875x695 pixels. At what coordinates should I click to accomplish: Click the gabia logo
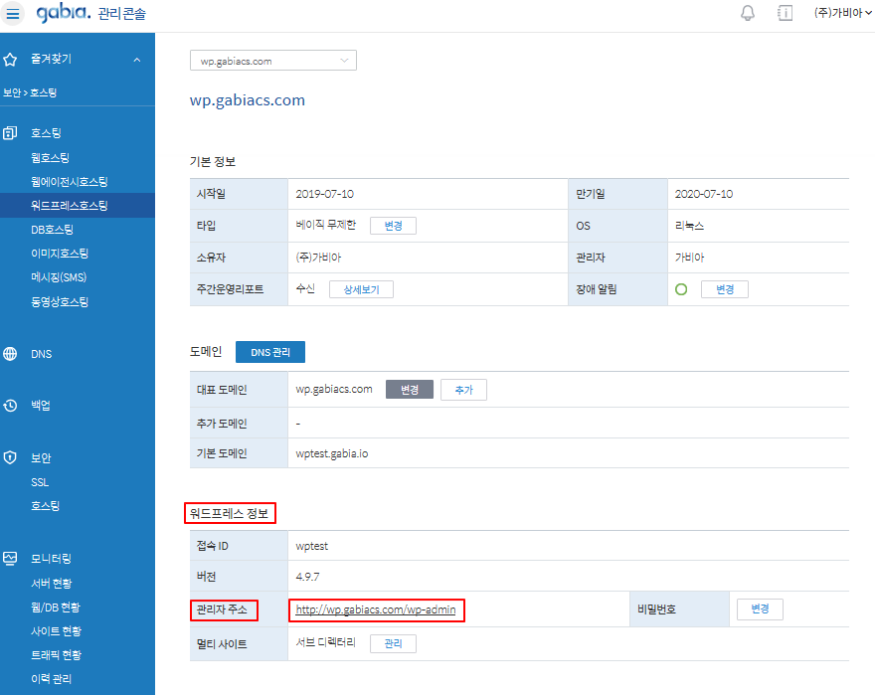pos(63,12)
